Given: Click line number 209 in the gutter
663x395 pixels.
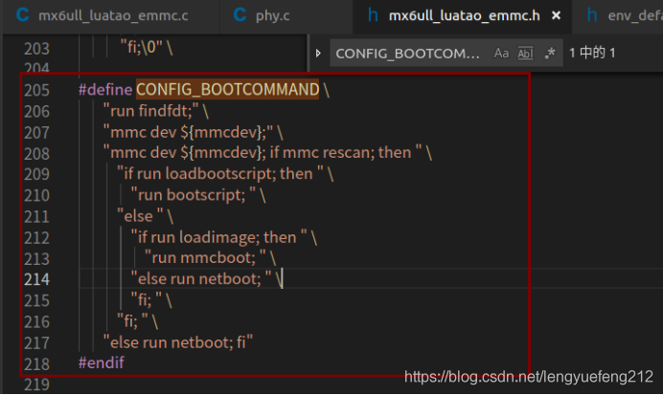Looking at the screenshot, I should (x=36, y=174).
